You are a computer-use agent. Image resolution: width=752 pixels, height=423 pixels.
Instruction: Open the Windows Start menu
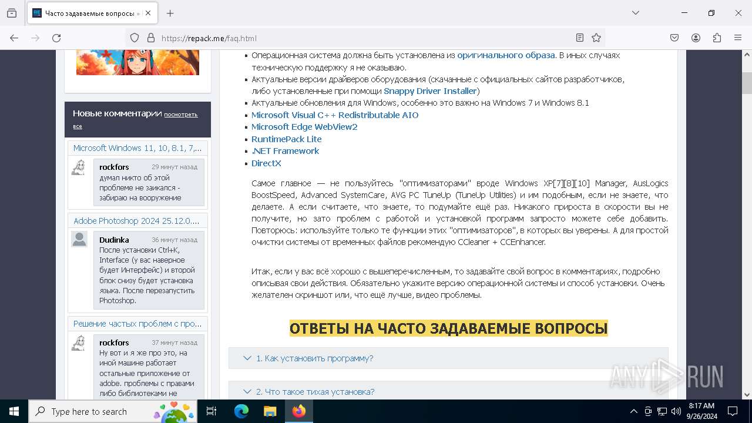point(14,411)
